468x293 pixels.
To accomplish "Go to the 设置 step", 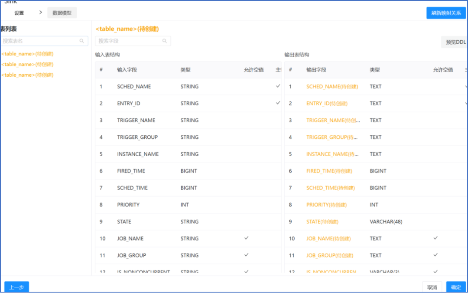I will 19,13.
